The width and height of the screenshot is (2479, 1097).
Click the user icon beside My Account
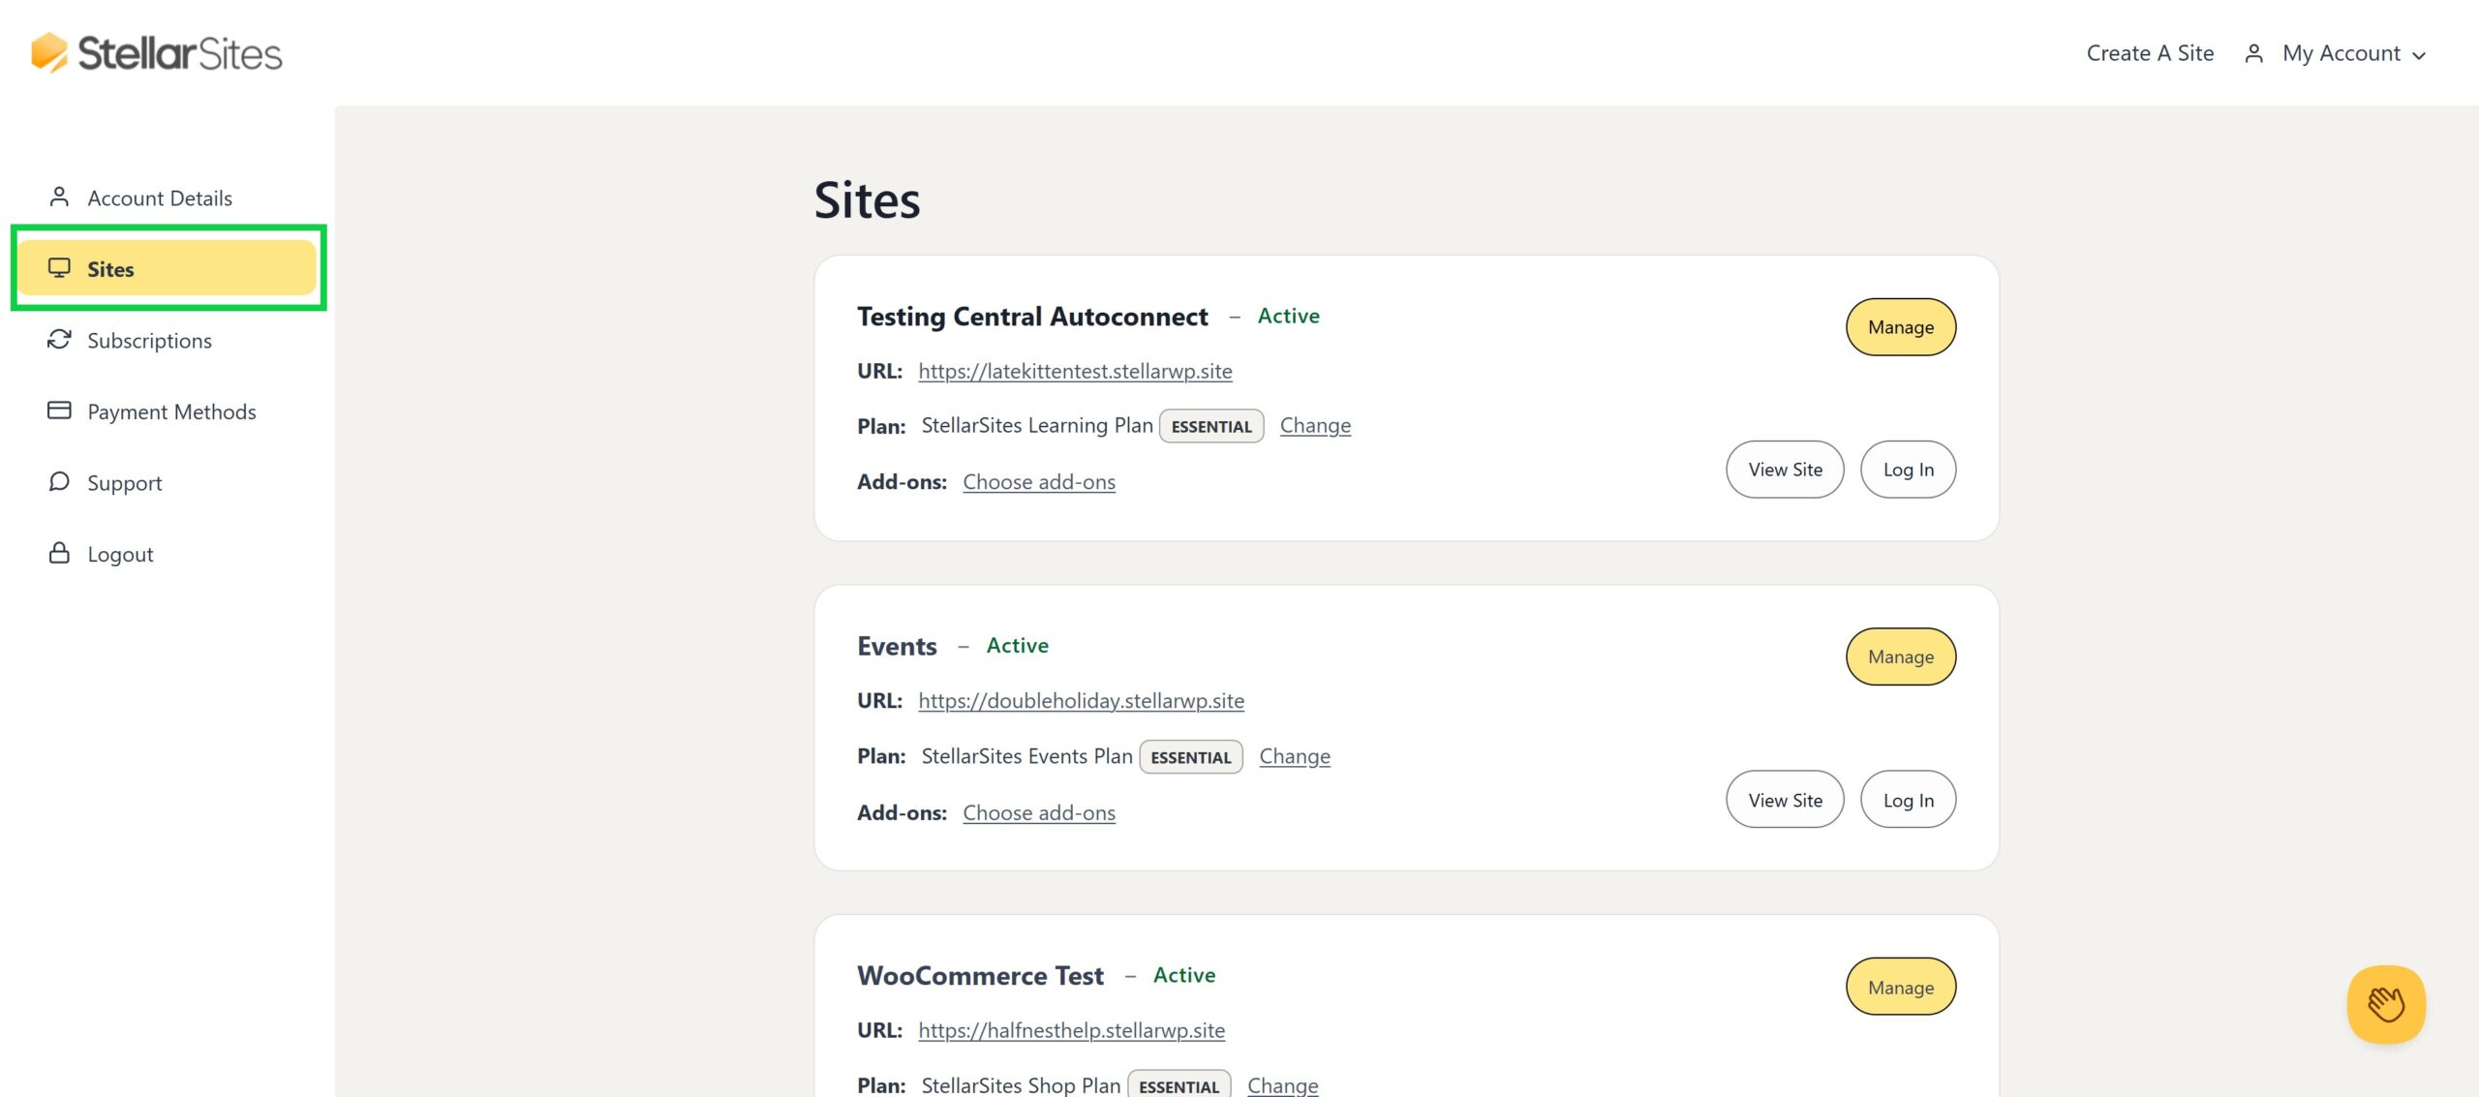(x=2252, y=53)
